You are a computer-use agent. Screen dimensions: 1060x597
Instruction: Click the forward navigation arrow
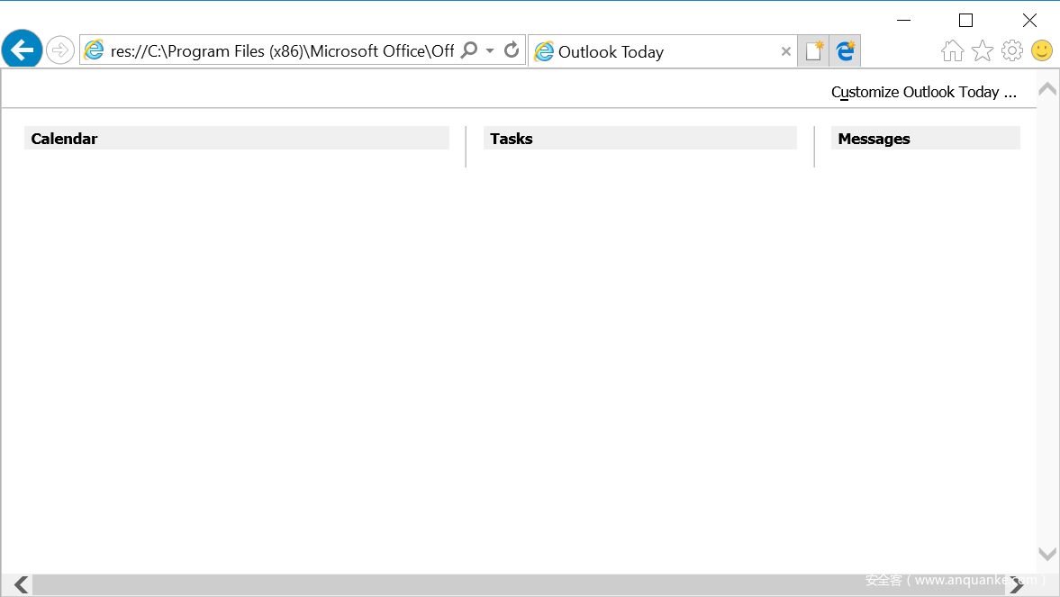(x=60, y=50)
